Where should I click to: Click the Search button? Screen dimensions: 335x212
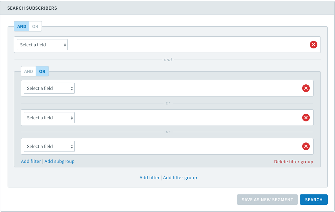[314, 200]
